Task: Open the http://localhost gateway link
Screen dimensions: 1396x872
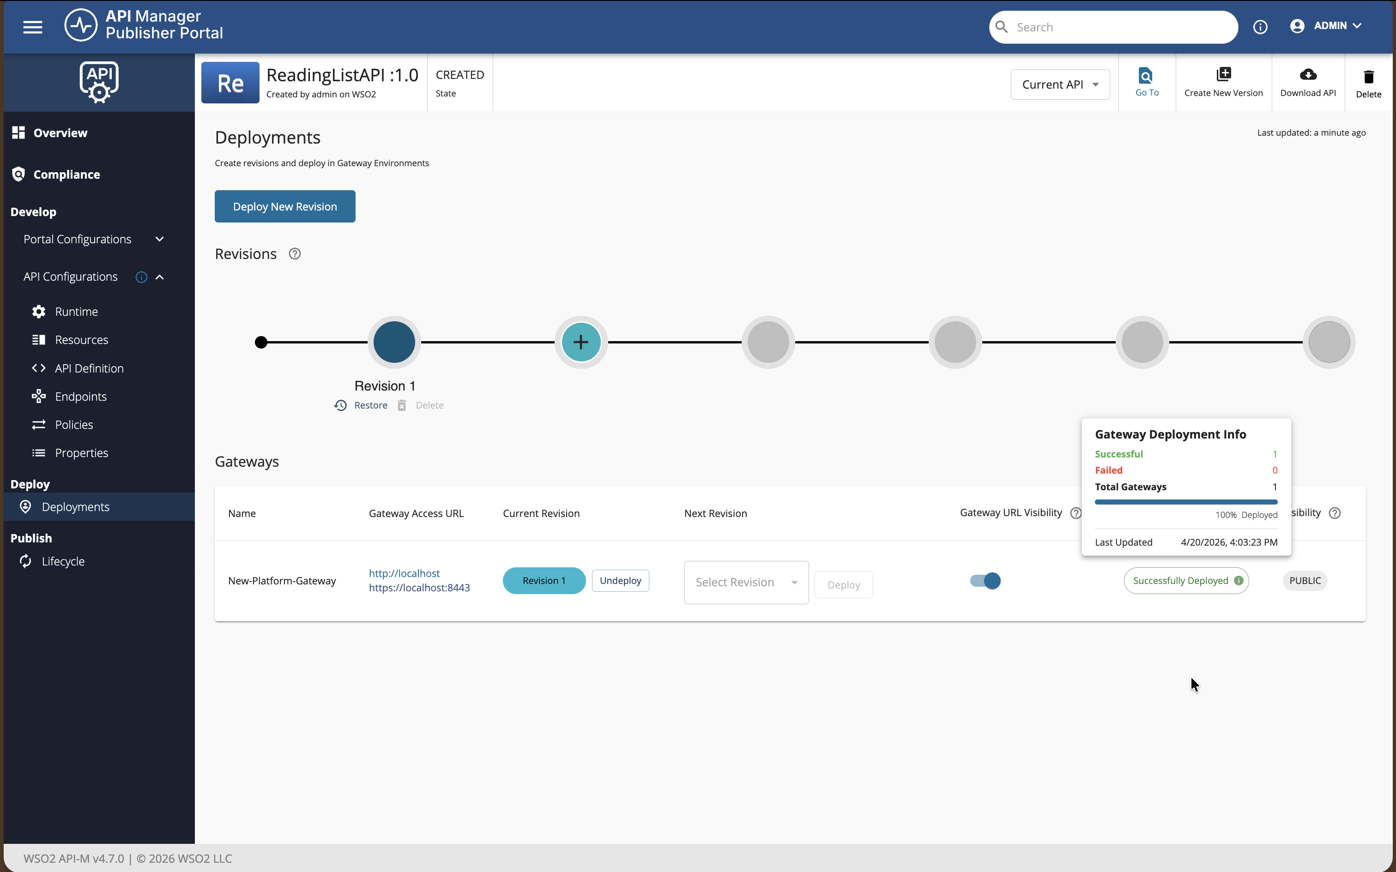Action: (404, 573)
